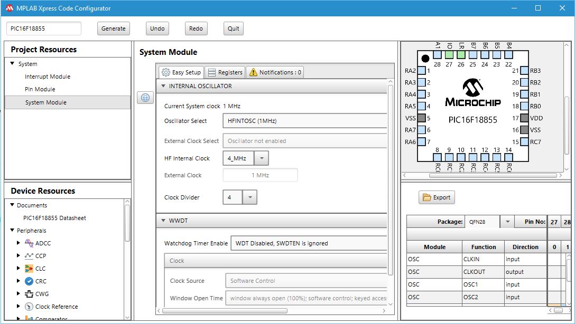Click the Generate button
Viewport: 575px width, 324px height.
[x=113, y=28]
